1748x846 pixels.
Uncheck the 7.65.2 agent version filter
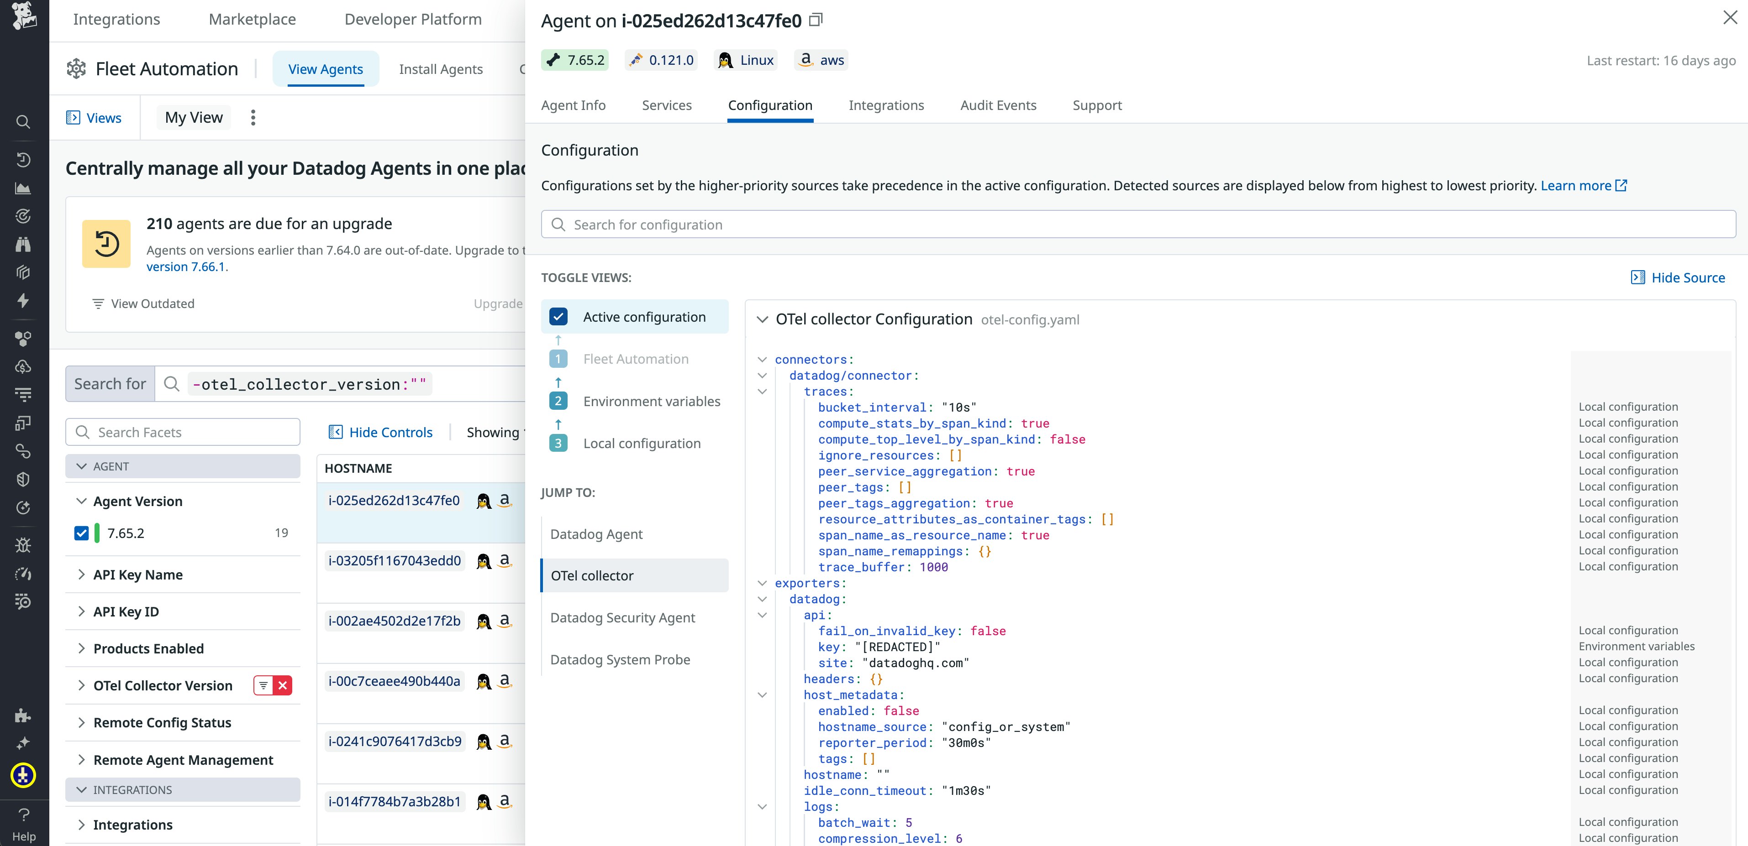(x=81, y=533)
